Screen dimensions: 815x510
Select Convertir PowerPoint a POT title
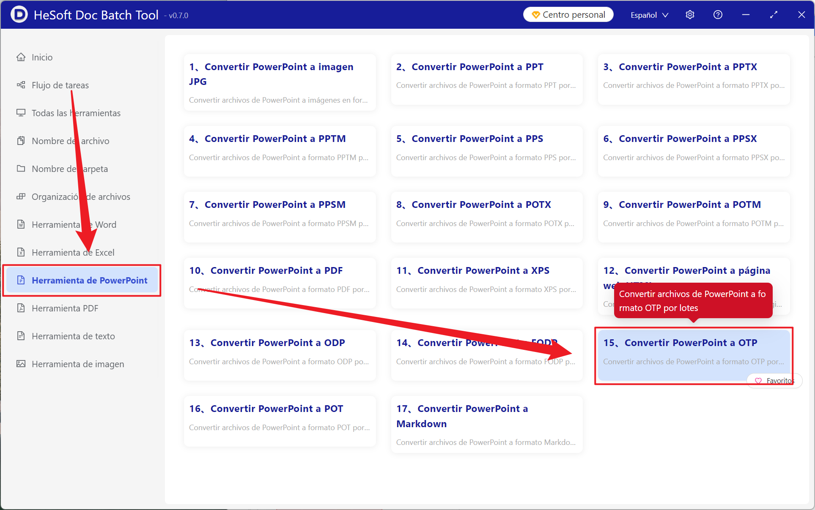click(x=266, y=409)
